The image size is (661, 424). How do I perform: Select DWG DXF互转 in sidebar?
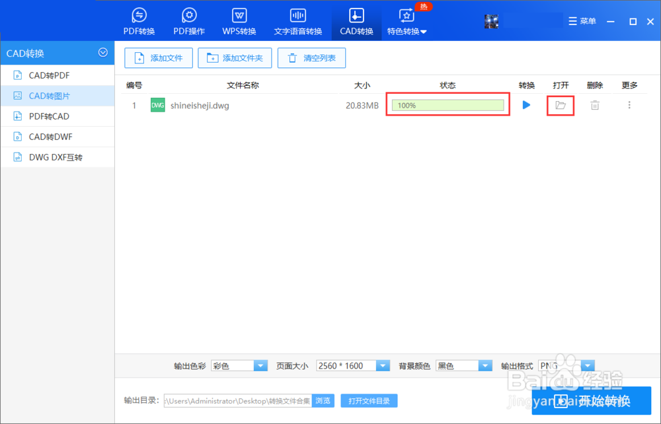pos(58,157)
